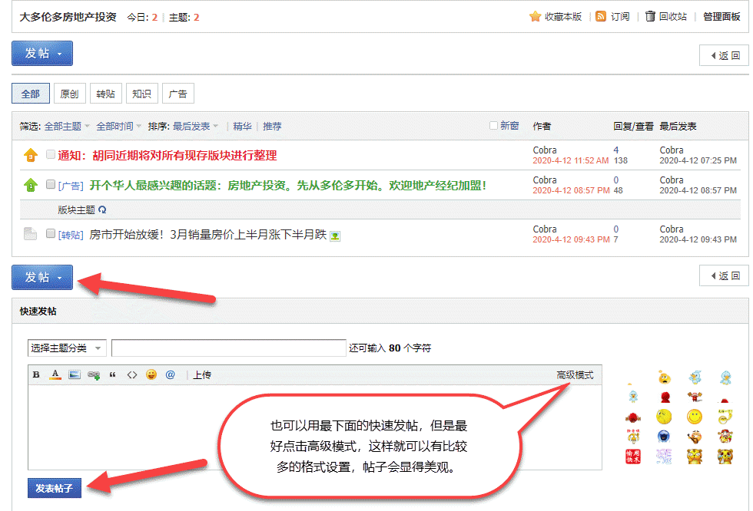Open the smiley emoticon picker in toolbar
This screenshot has height=511, width=753.
tap(151, 375)
